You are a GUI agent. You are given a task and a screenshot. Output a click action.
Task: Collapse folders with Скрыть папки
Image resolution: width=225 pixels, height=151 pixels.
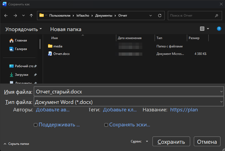click(16, 144)
